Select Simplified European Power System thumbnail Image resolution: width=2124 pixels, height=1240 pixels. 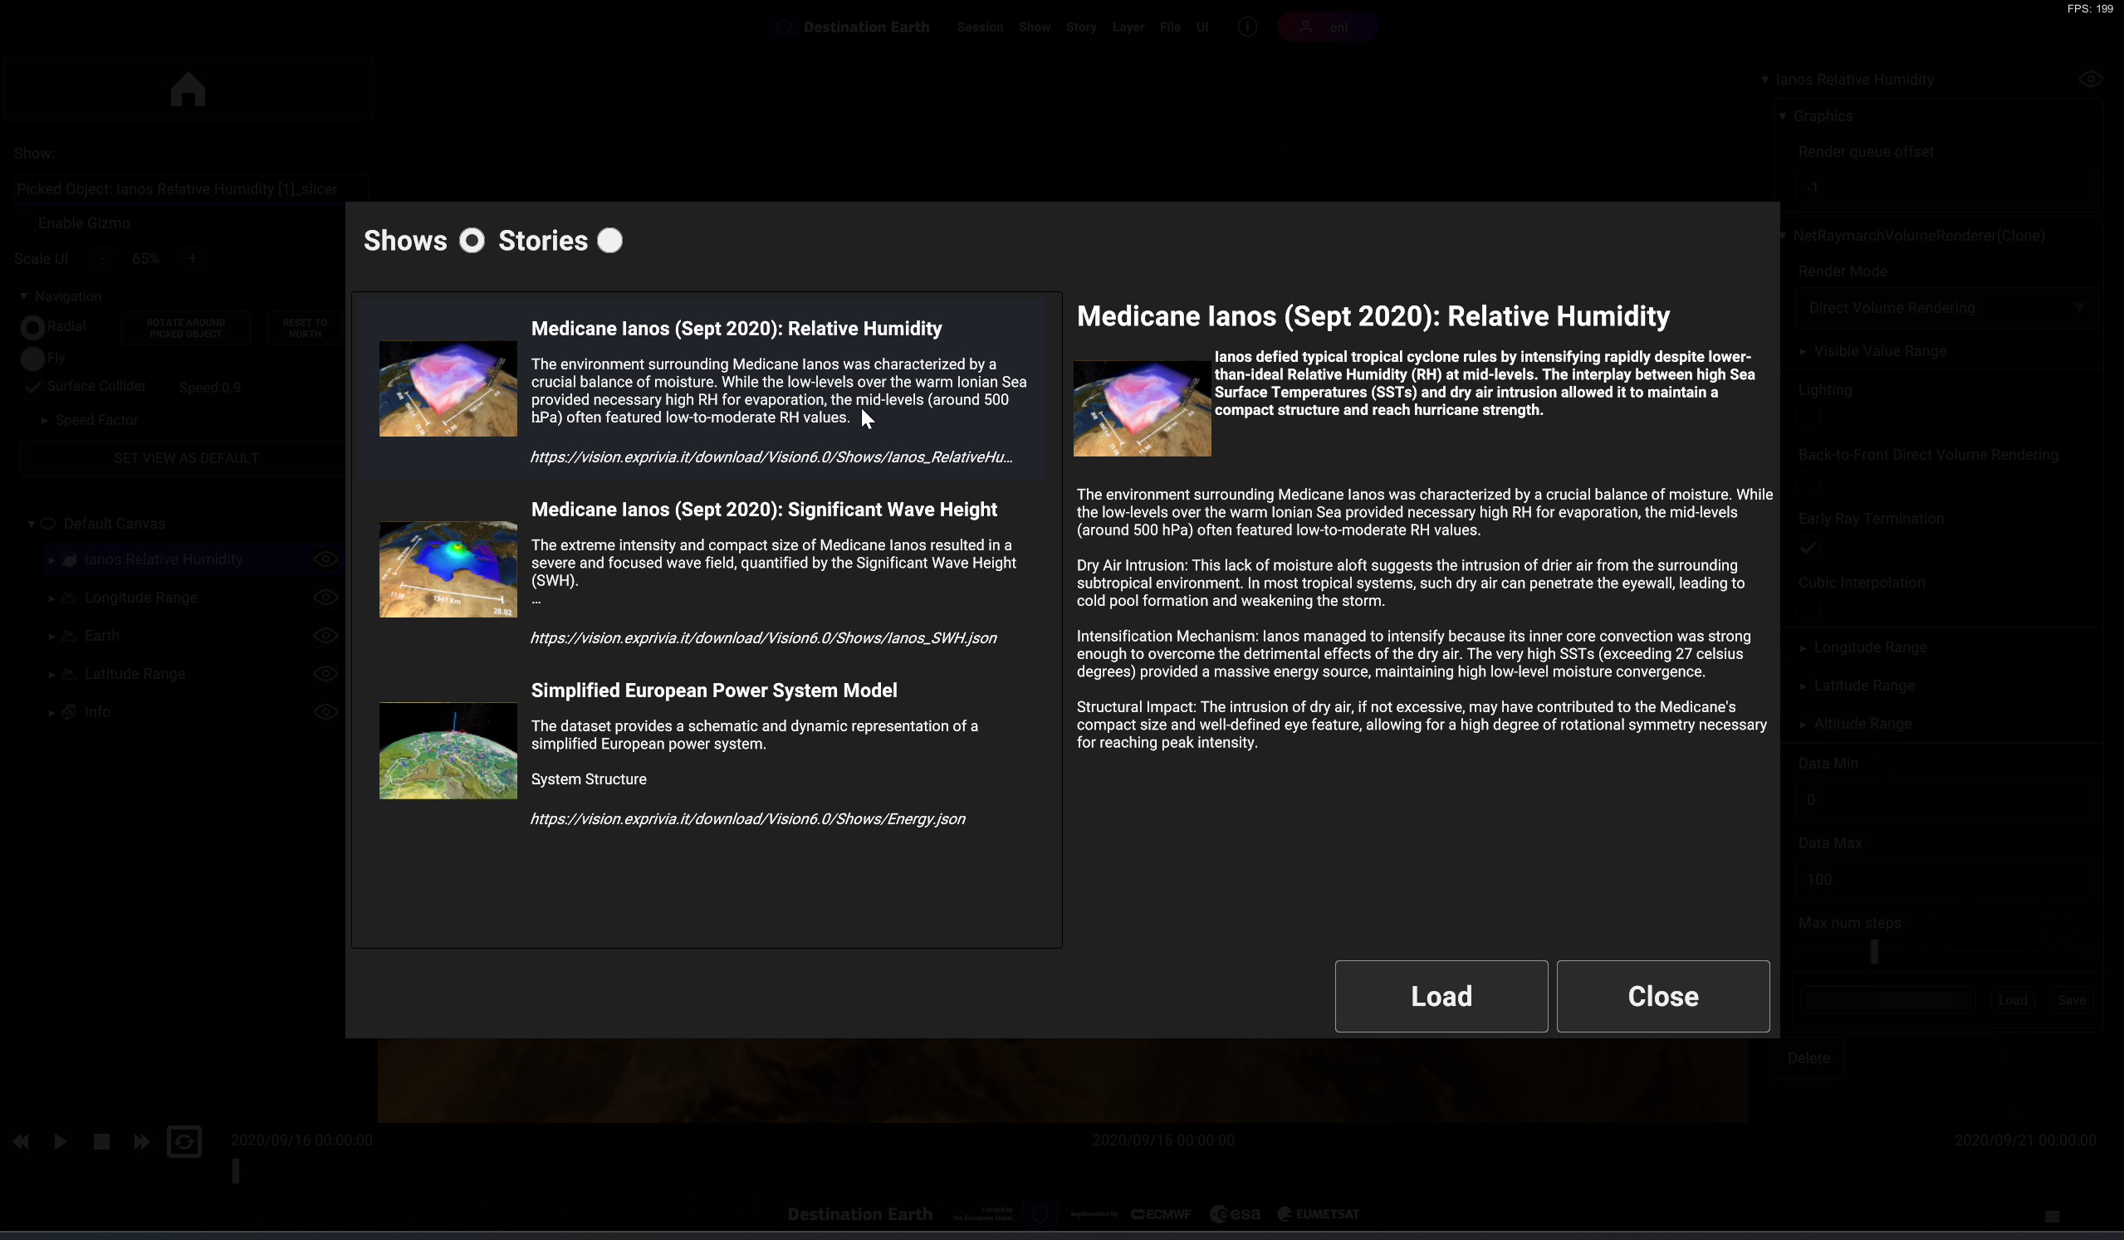tap(448, 750)
